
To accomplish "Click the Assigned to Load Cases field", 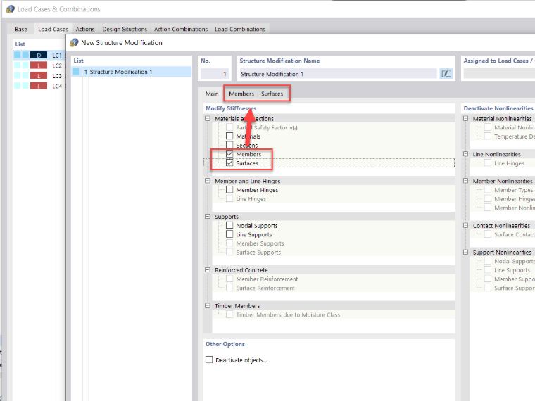I will [499, 74].
